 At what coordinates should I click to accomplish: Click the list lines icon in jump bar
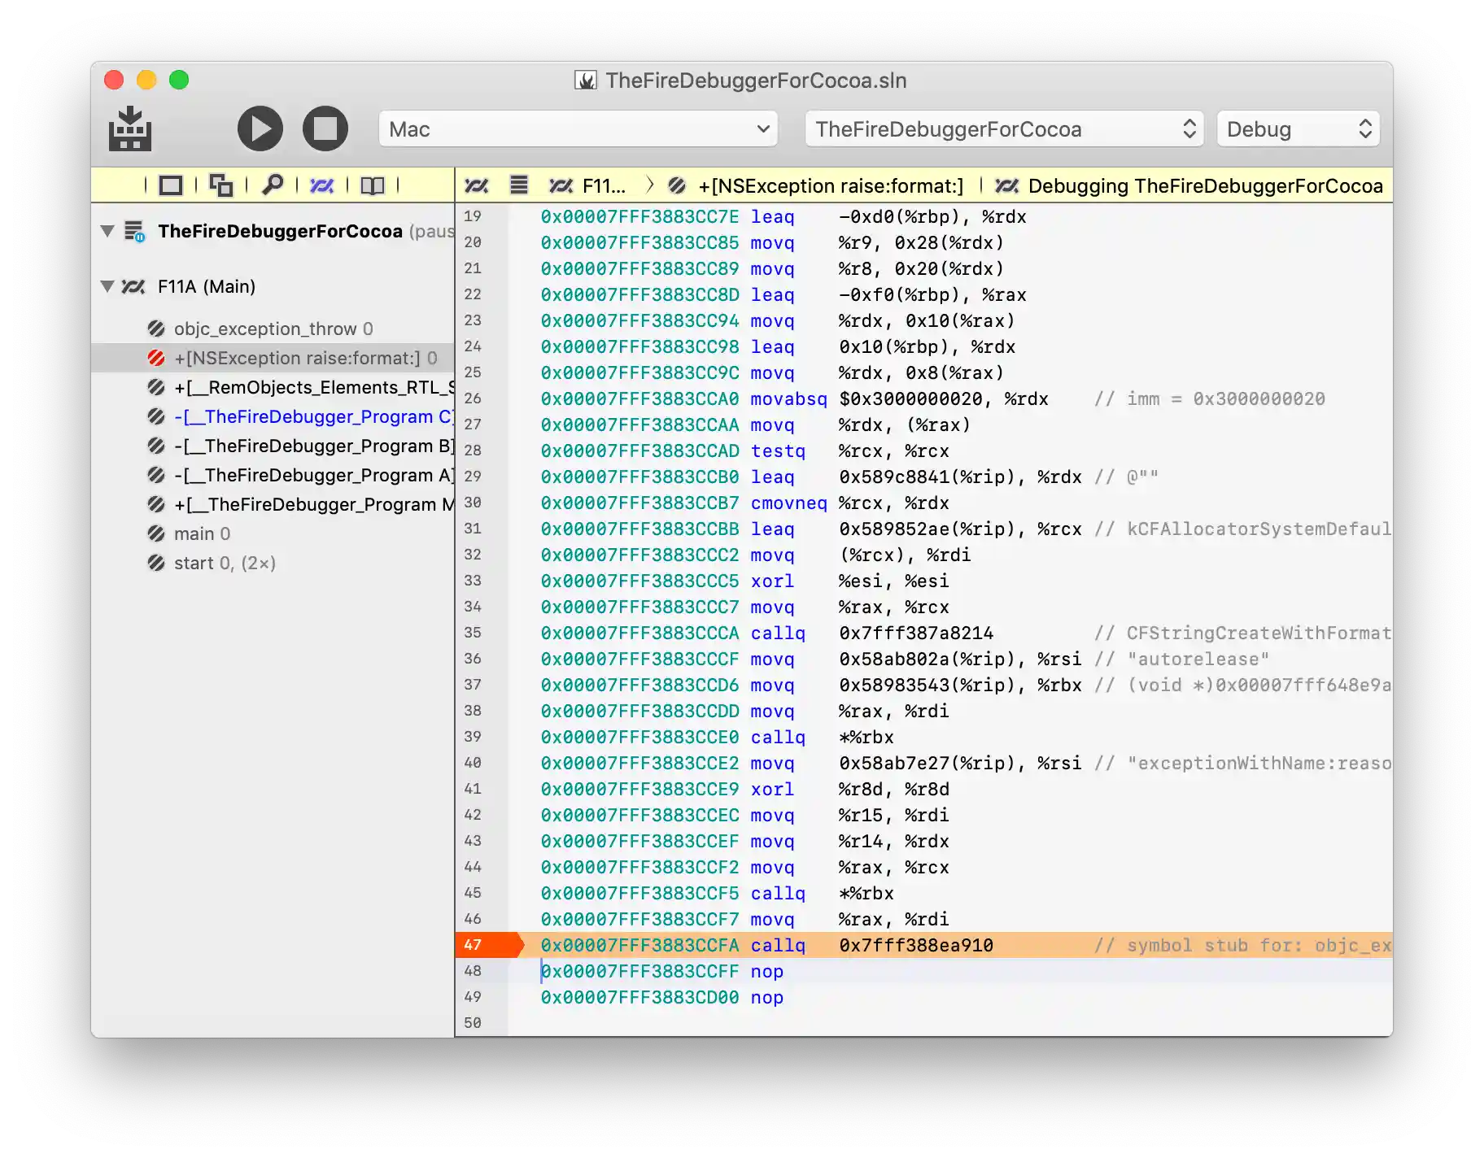click(x=519, y=185)
